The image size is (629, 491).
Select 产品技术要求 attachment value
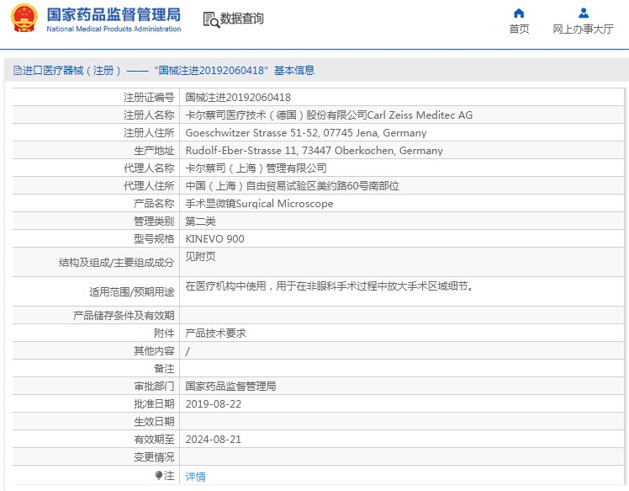(215, 334)
